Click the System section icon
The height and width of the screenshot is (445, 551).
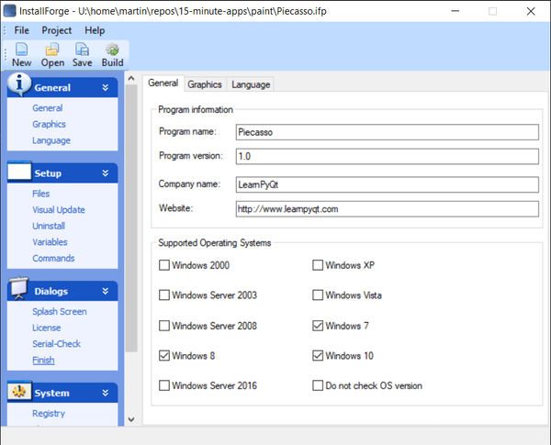pyautogui.click(x=19, y=392)
